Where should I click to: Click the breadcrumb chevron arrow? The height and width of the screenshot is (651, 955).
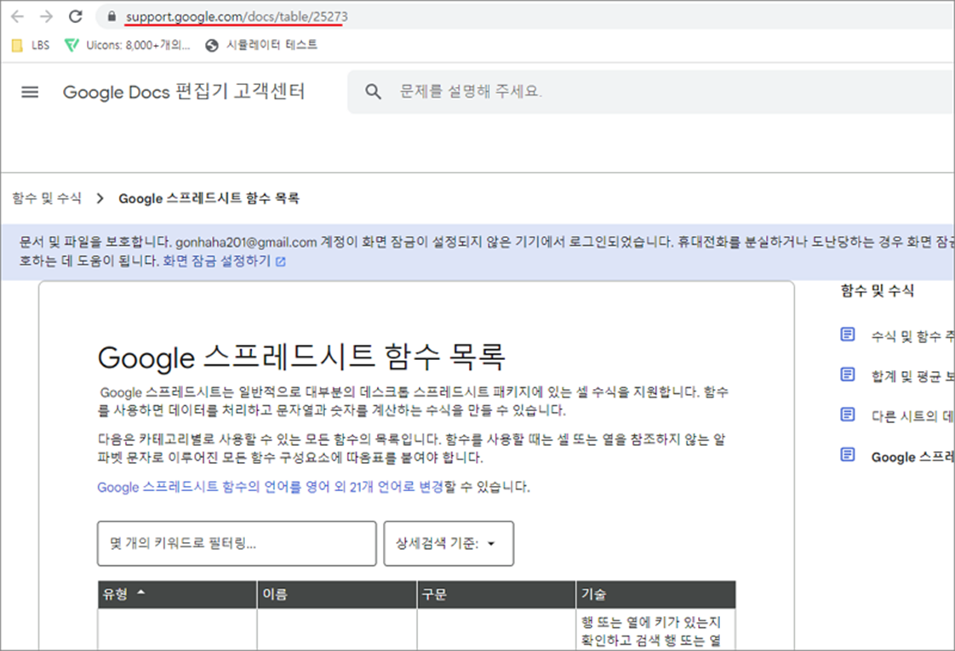[100, 198]
